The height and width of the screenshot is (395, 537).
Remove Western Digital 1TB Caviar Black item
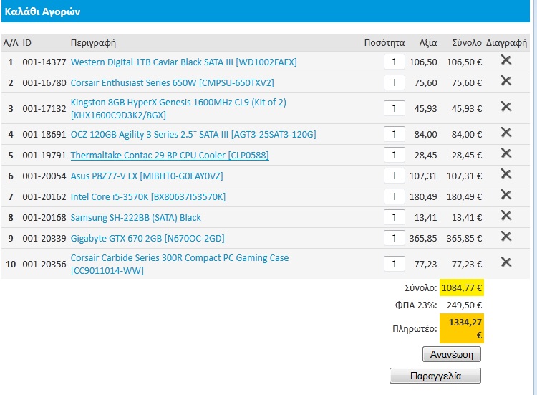[x=505, y=60]
